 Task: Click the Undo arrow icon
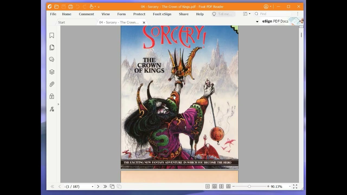[78, 6]
